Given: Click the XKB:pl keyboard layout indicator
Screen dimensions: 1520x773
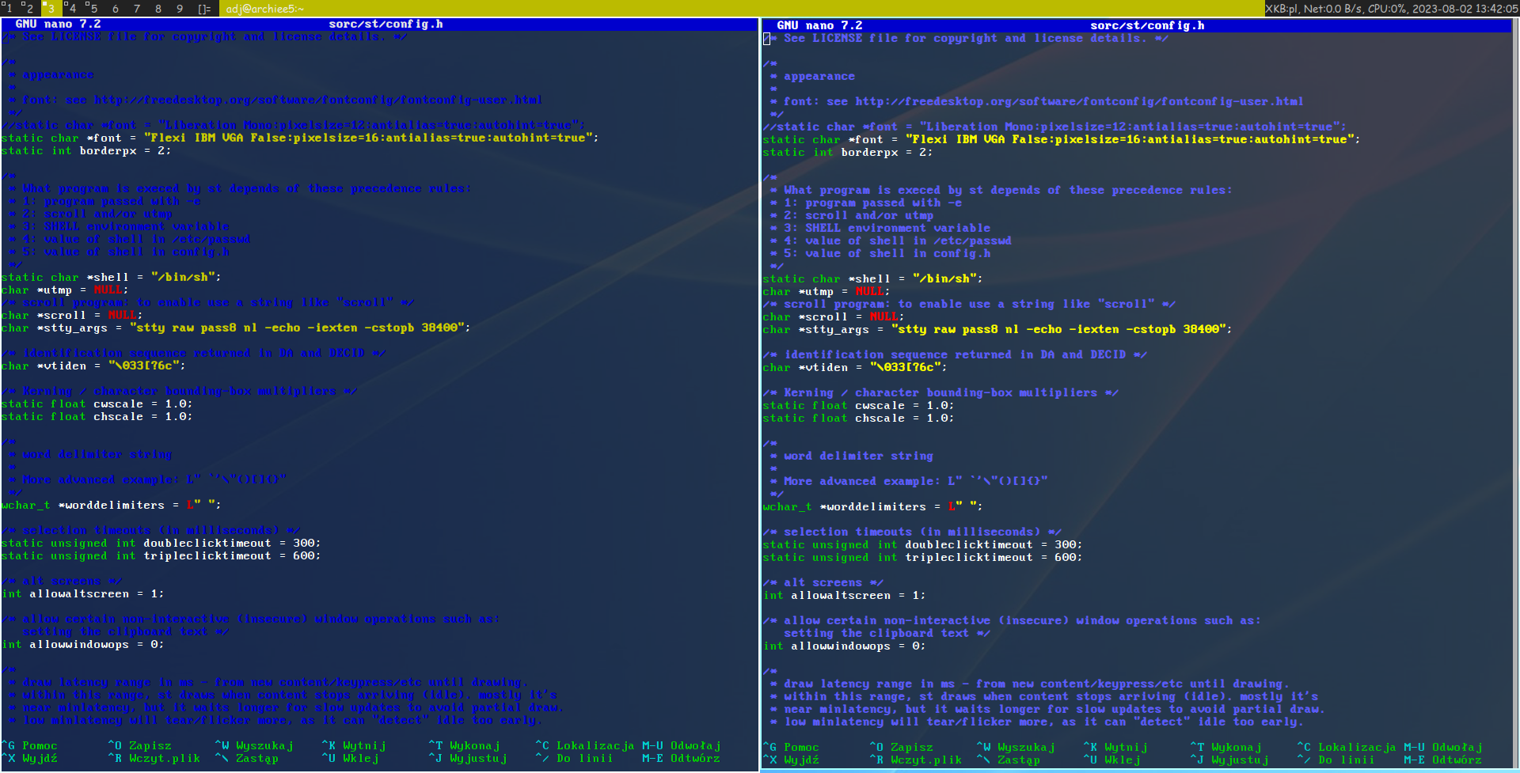Looking at the screenshot, I should point(1282,7).
